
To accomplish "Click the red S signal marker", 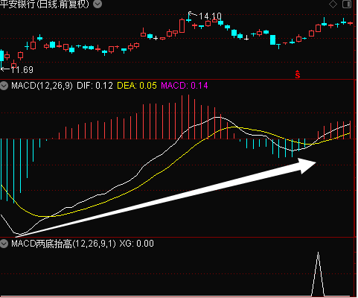I will click(298, 74).
